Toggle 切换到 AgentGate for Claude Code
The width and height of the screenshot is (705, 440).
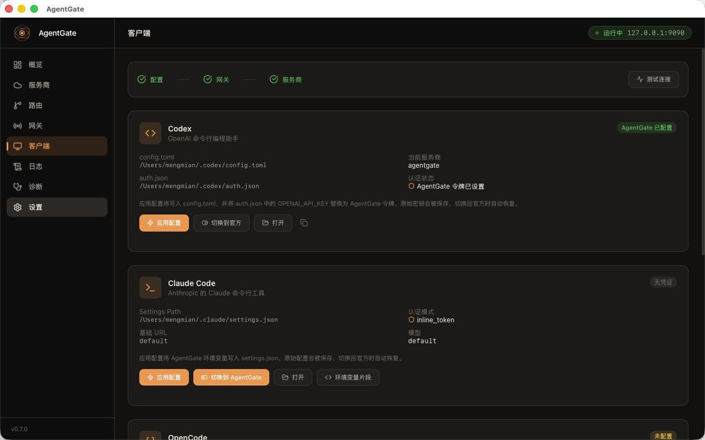click(x=231, y=377)
